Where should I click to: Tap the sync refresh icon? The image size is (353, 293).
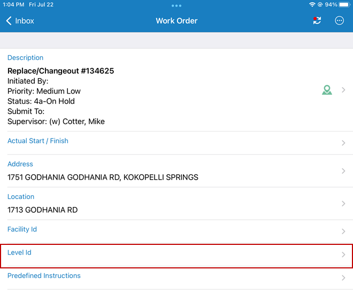tap(317, 20)
